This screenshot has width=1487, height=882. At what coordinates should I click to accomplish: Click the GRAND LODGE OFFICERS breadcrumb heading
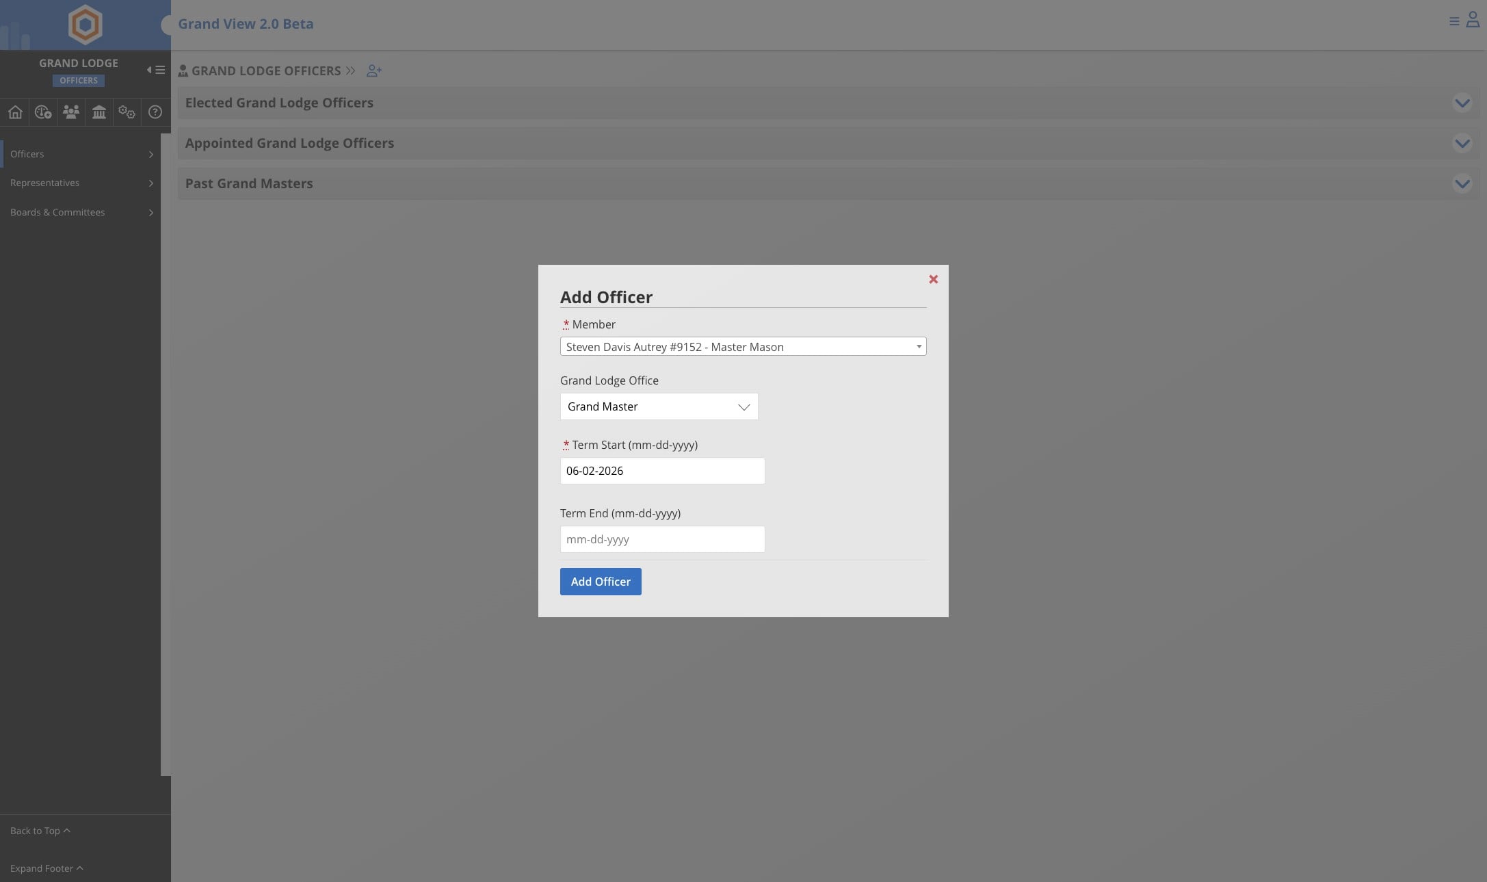[x=266, y=71]
